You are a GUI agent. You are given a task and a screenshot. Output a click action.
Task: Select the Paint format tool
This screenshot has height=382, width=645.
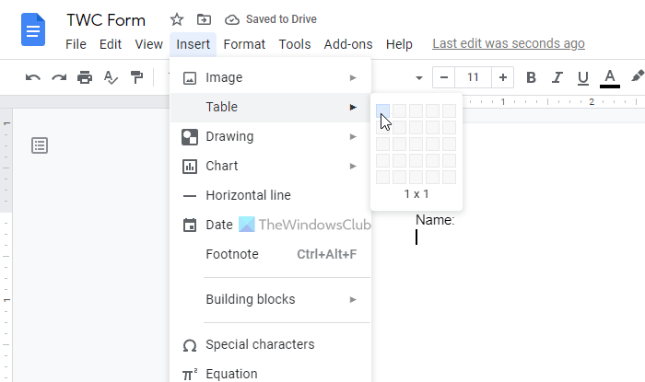click(136, 77)
